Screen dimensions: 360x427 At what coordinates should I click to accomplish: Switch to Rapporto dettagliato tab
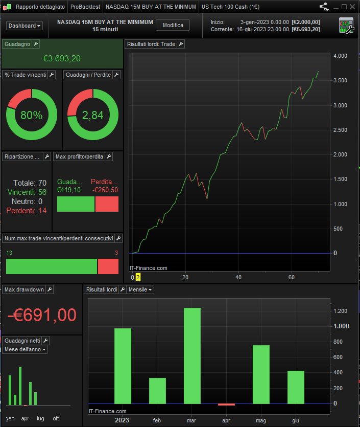point(40,7)
